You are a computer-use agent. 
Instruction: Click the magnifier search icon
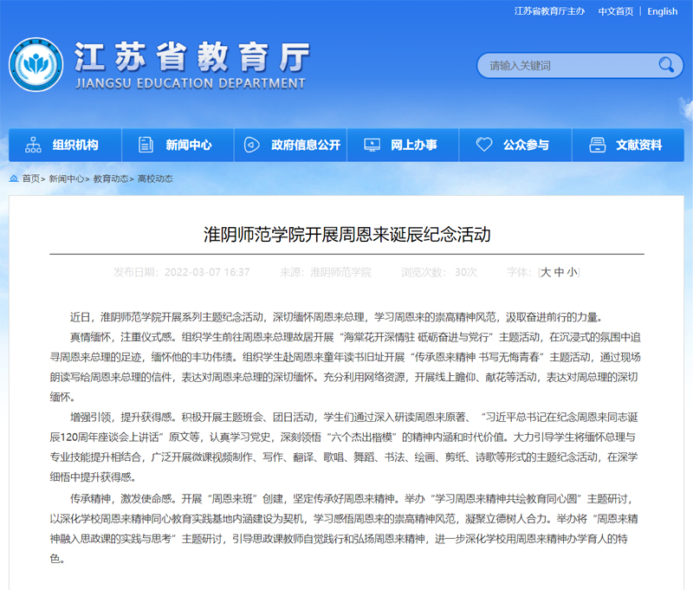click(666, 65)
